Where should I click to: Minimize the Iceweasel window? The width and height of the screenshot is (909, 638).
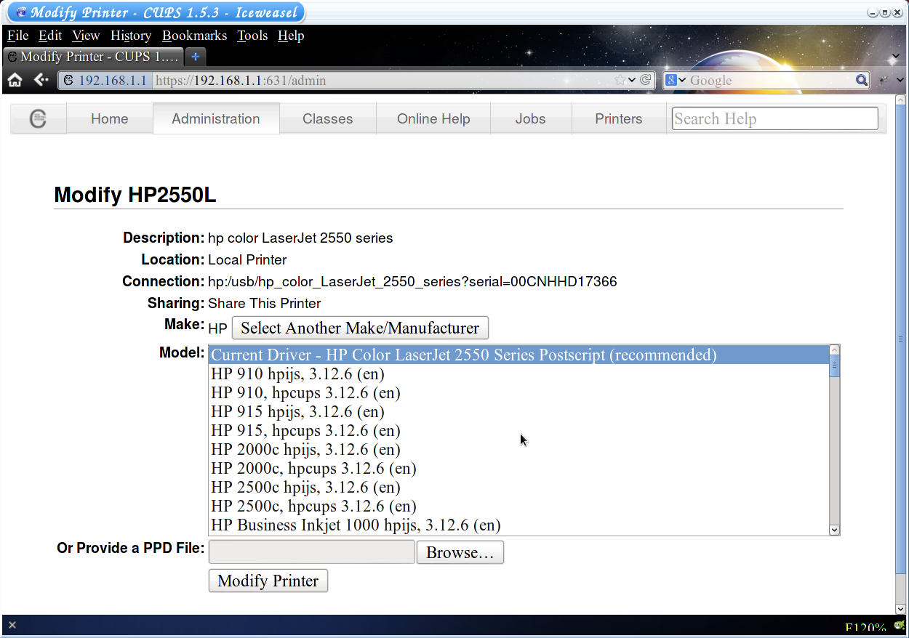tap(874, 12)
